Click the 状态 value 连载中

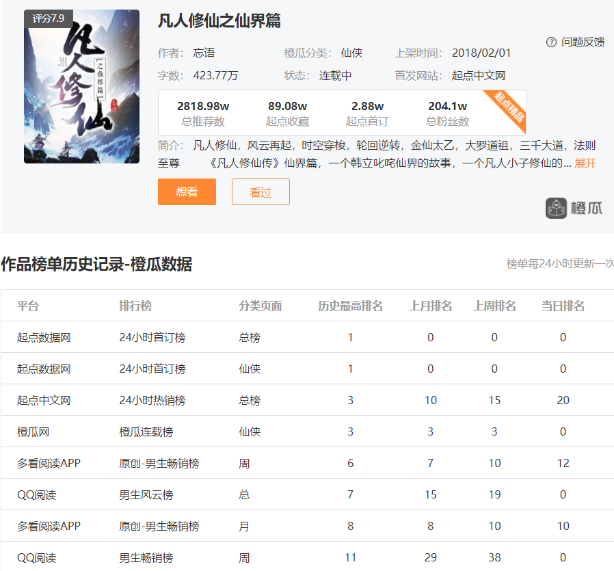click(x=335, y=75)
